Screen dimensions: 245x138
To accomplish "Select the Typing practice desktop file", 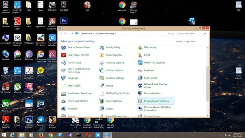I will 238,73.
